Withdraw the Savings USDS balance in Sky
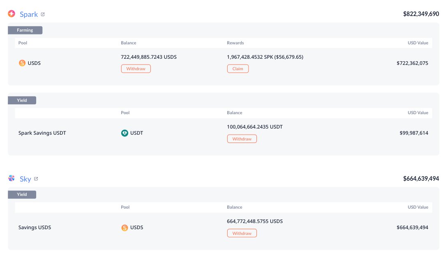 (x=242, y=233)
